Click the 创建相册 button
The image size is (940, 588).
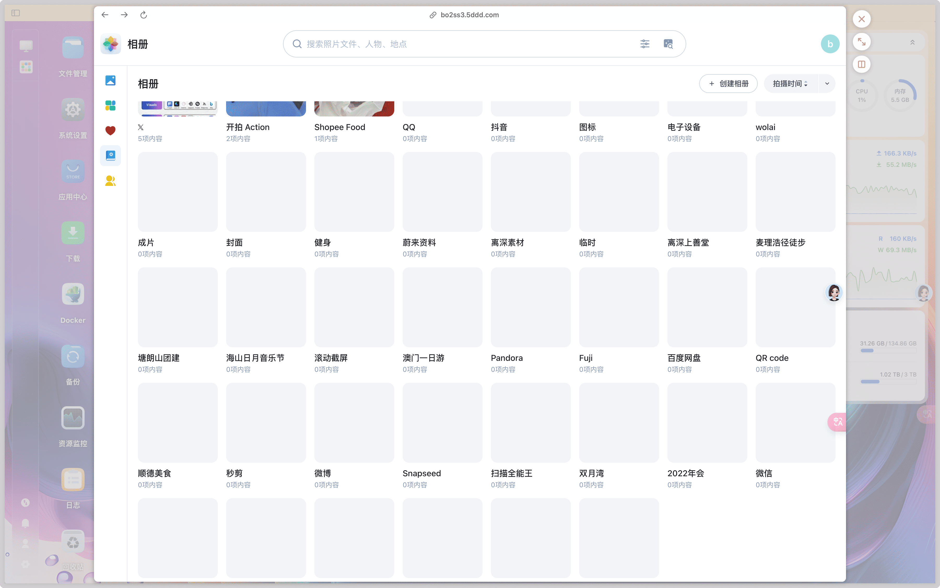(728, 84)
